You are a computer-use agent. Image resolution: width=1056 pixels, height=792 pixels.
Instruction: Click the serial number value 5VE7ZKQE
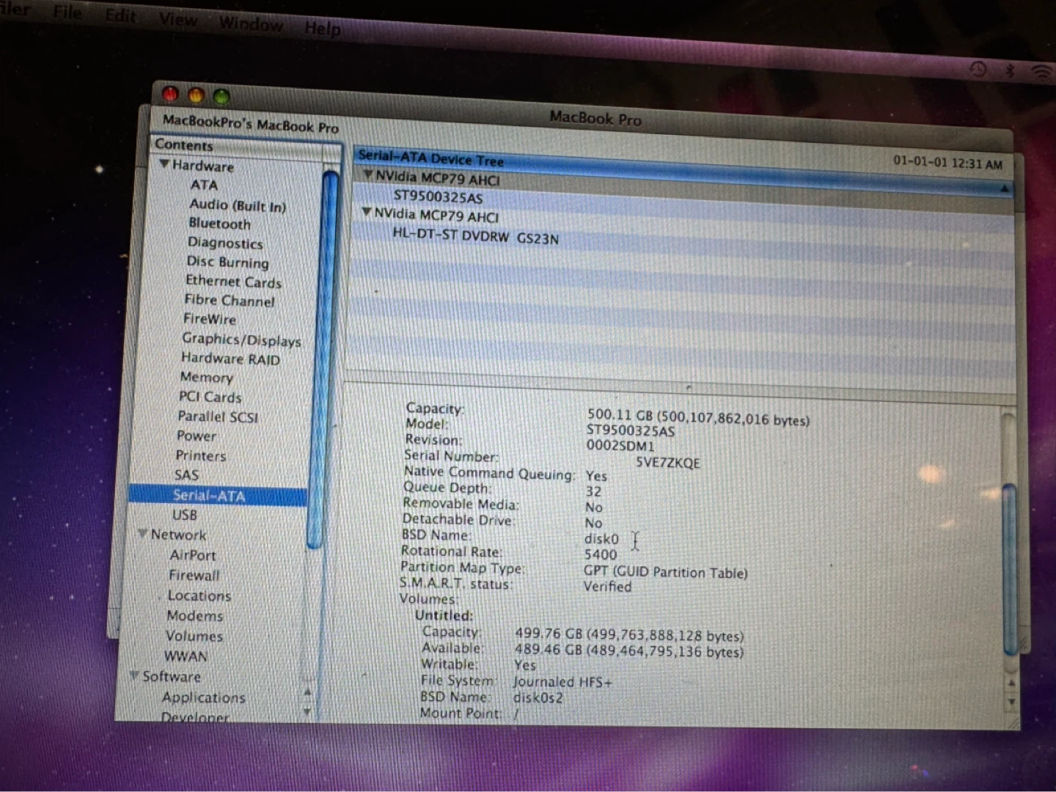pos(667,463)
